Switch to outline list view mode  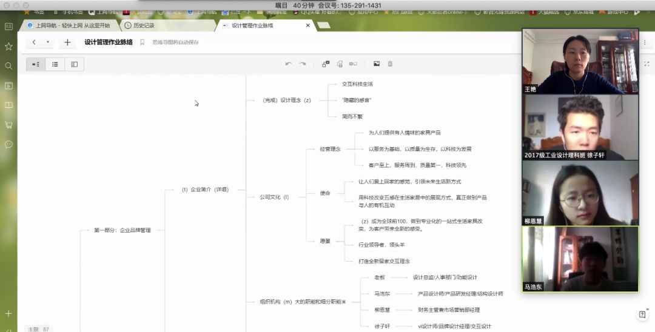[x=55, y=64]
